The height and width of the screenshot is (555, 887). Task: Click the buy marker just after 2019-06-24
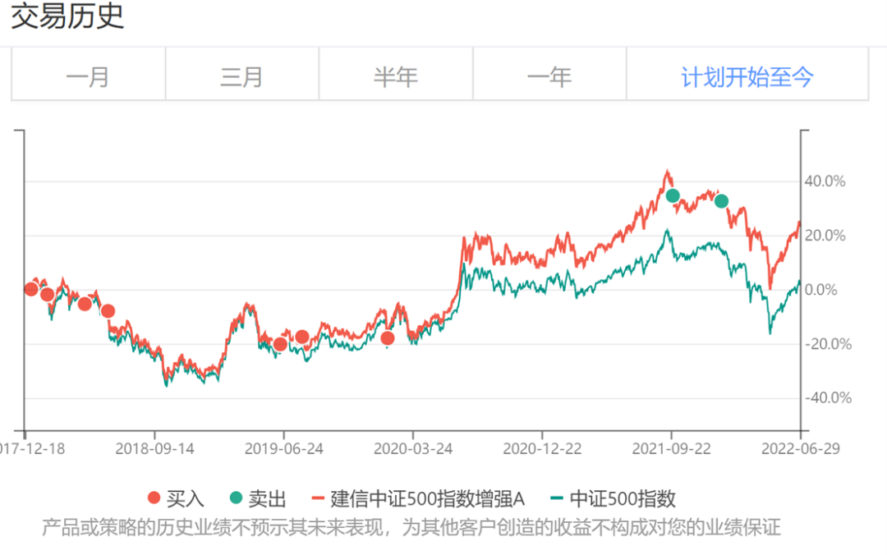click(x=302, y=337)
